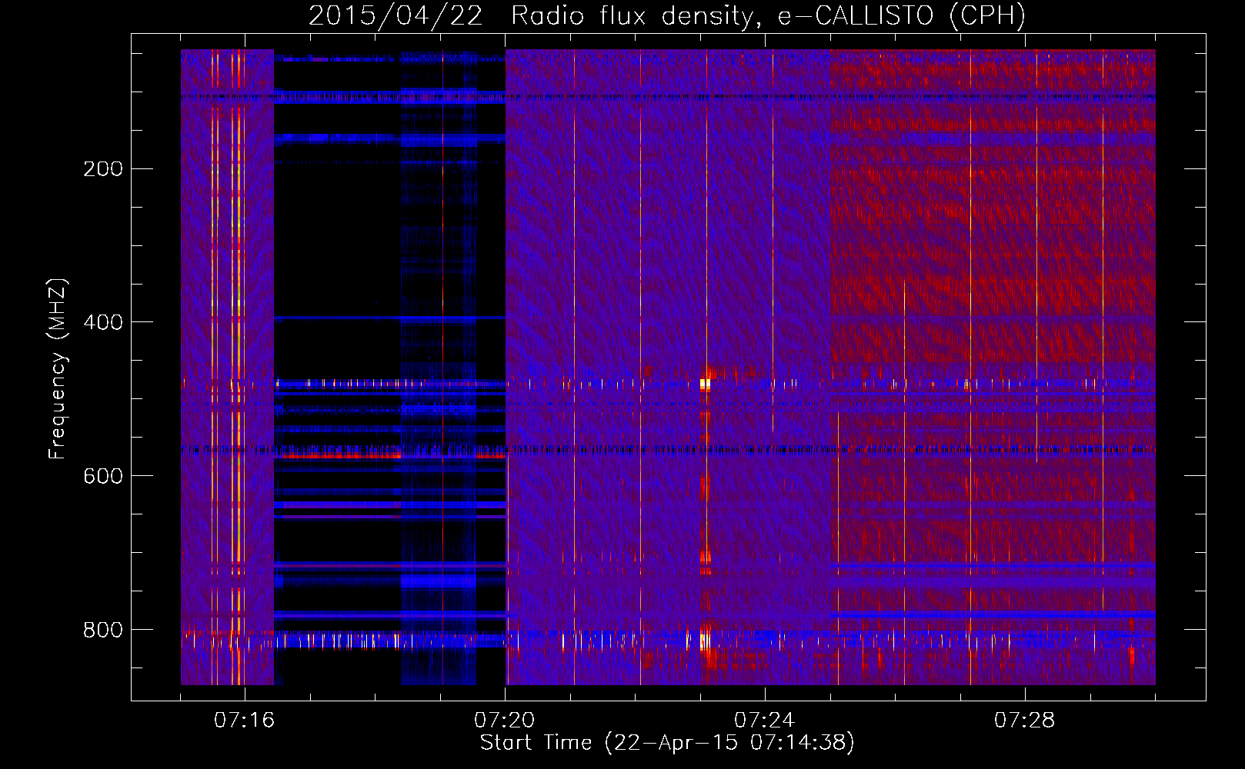This screenshot has height=769, width=1245.
Task: Click the 07:24 time tick label
Action: tap(764, 720)
